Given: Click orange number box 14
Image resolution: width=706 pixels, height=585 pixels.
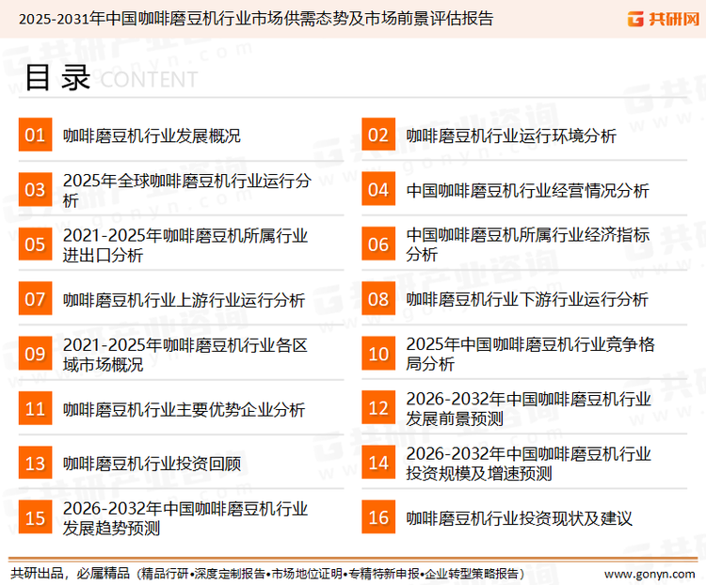Looking at the screenshot, I should [x=378, y=463].
